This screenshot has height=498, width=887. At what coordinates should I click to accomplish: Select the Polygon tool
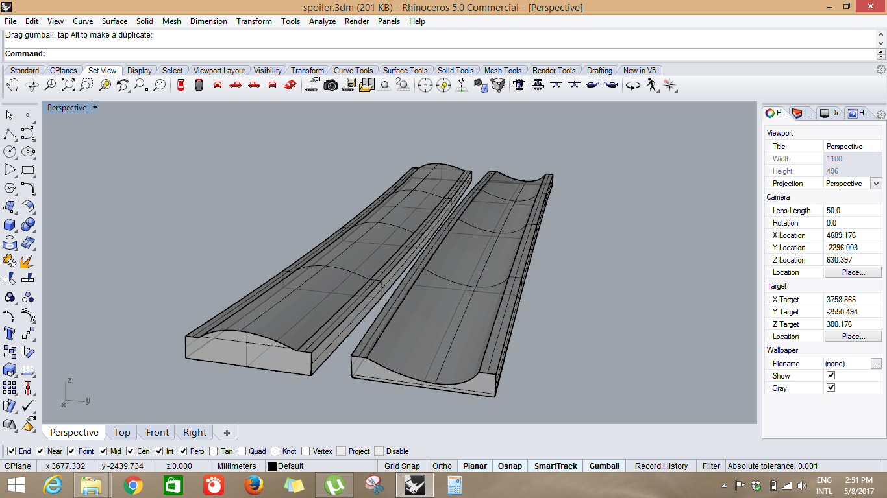pyautogui.click(x=10, y=188)
